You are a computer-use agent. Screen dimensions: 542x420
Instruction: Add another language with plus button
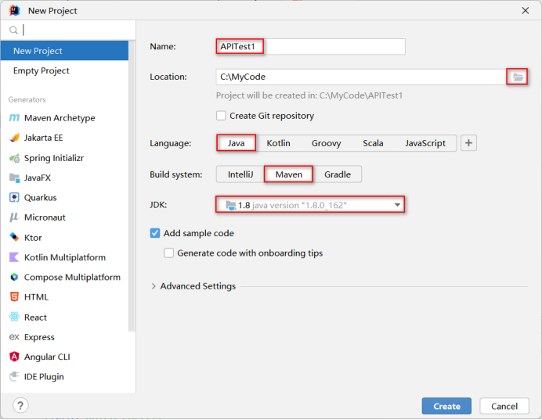pos(468,143)
